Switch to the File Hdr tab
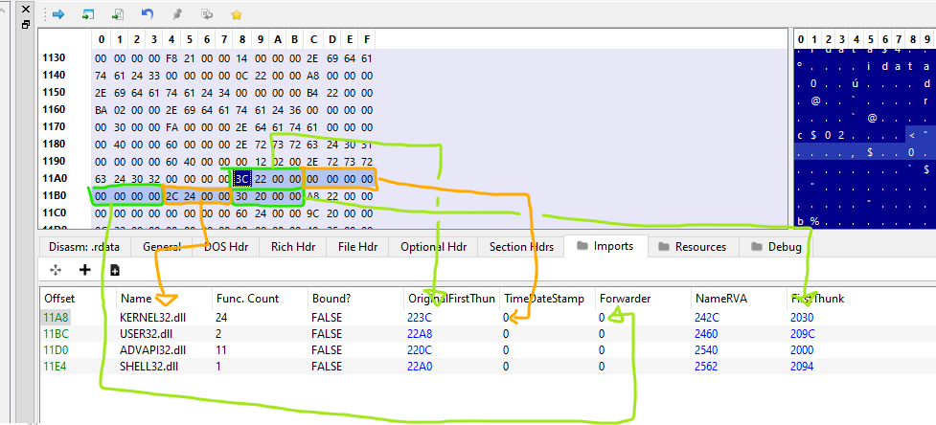This screenshot has height=425, width=936. (356, 247)
